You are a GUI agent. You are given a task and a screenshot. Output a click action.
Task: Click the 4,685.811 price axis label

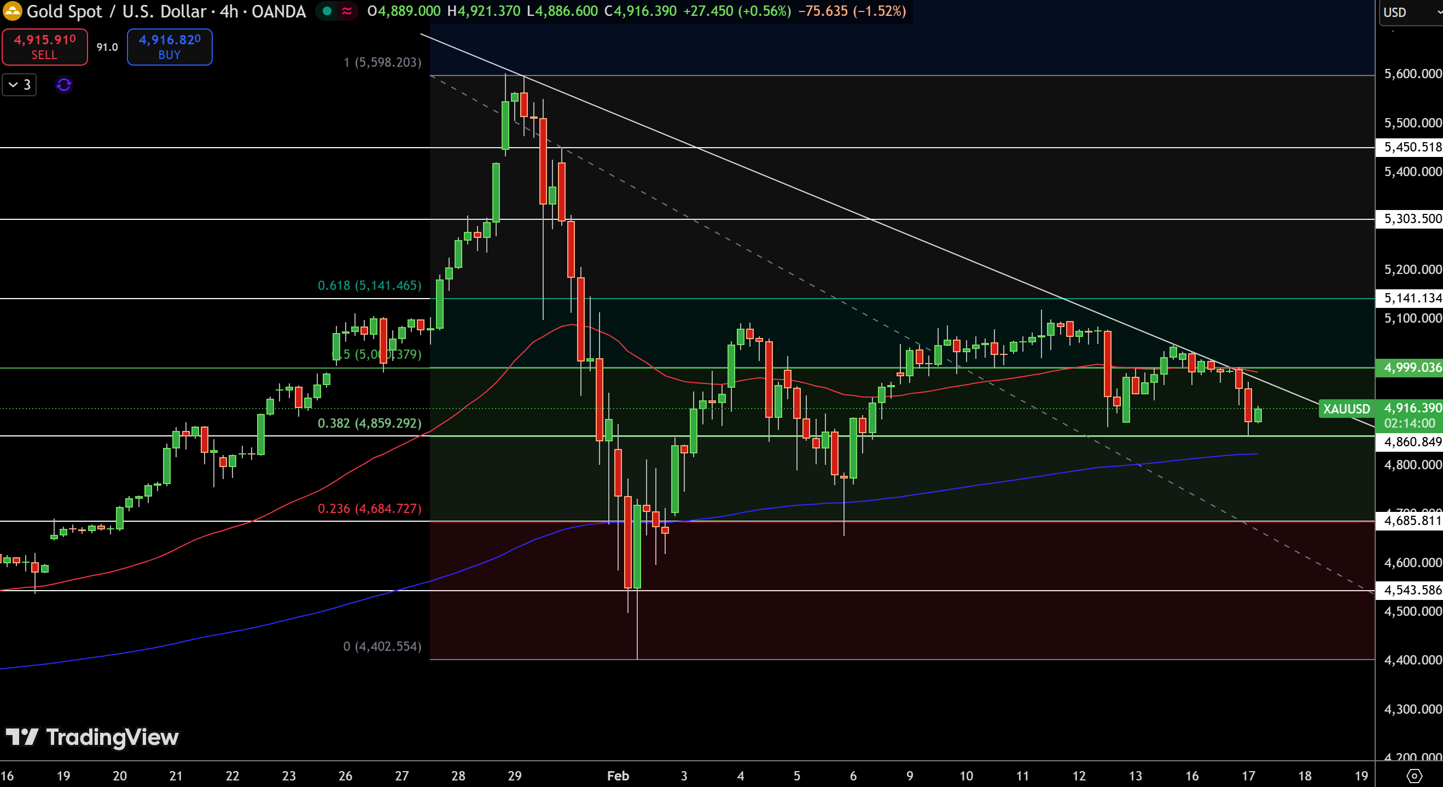[1410, 520]
